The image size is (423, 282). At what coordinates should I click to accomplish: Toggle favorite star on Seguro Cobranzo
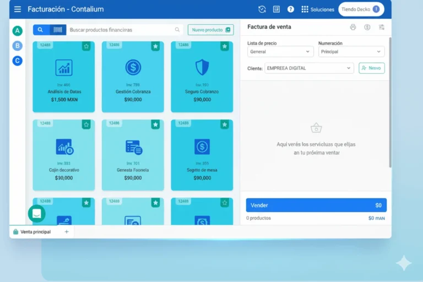pos(225,46)
